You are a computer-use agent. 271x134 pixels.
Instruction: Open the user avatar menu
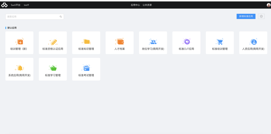point(268,5)
